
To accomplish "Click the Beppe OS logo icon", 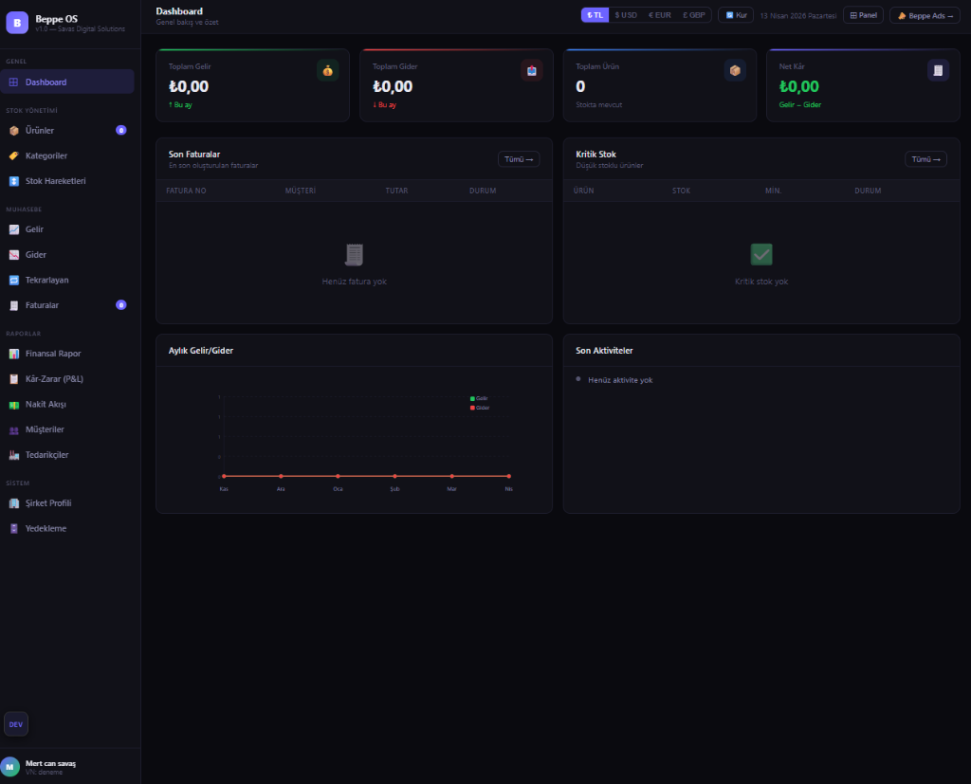I will click(17, 23).
